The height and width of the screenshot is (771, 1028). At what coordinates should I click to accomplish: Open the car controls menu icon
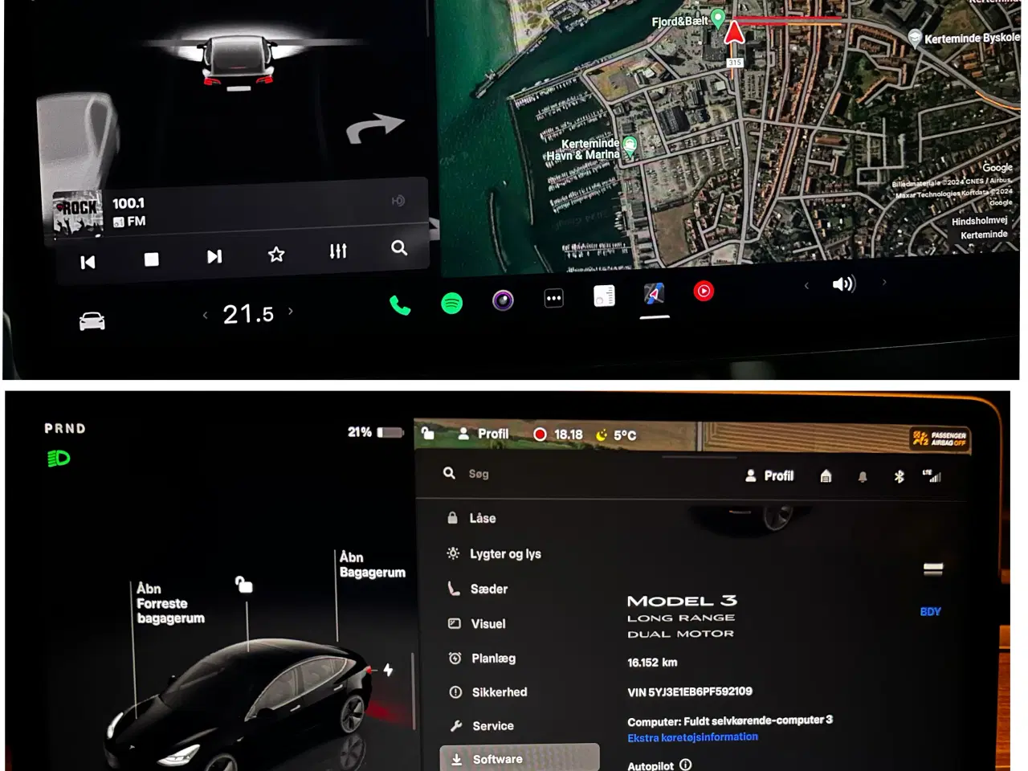[x=92, y=321]
